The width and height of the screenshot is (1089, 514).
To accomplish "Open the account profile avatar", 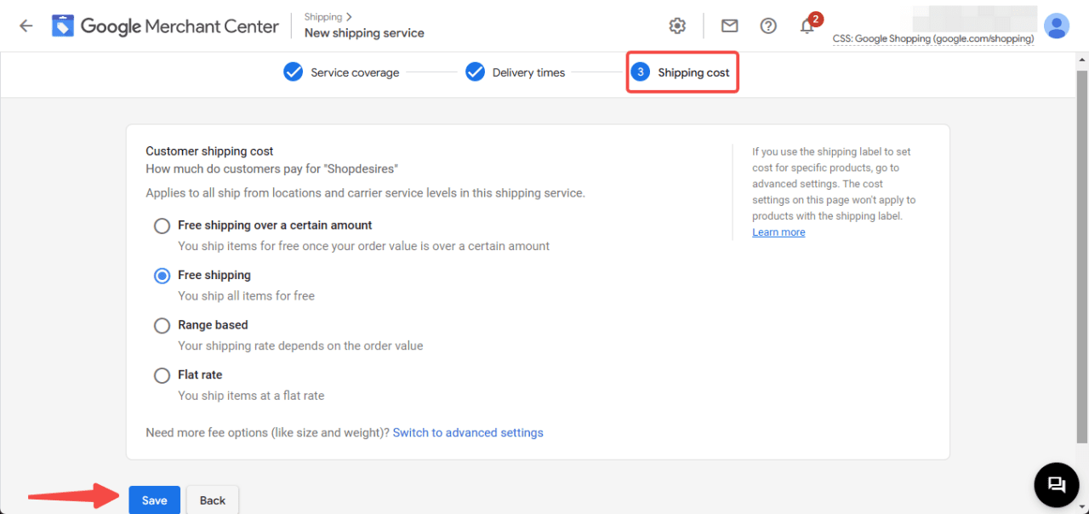I will click(1057, 26).
